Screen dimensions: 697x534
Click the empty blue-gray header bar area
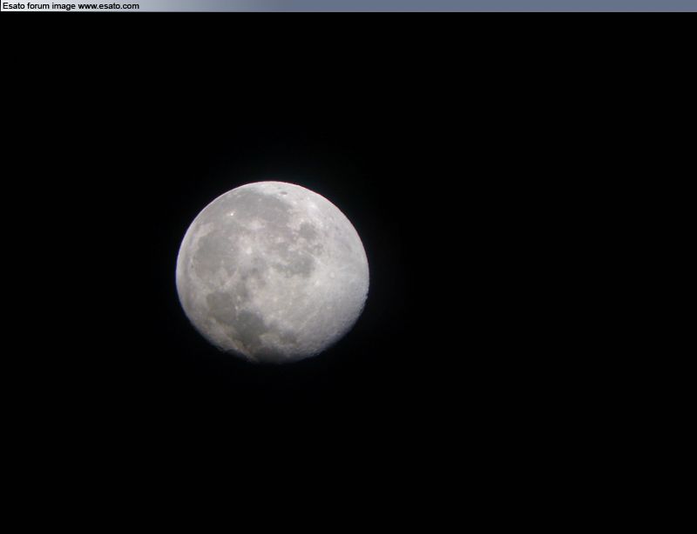(x=418, y=6)
